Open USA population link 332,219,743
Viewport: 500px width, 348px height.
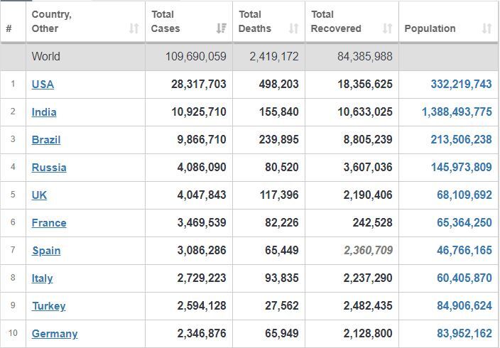coord(461,85)
